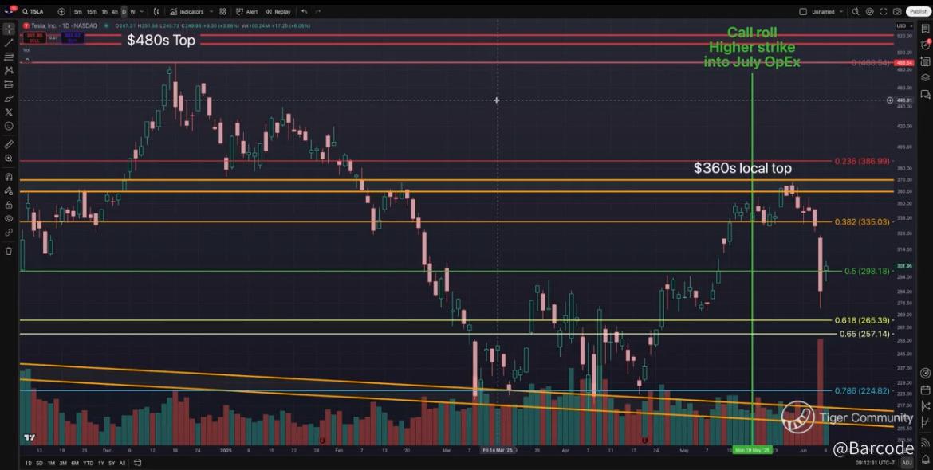Select the crosshair cursor tool
This screenshot has width=933, height=470.
point(8,29)
